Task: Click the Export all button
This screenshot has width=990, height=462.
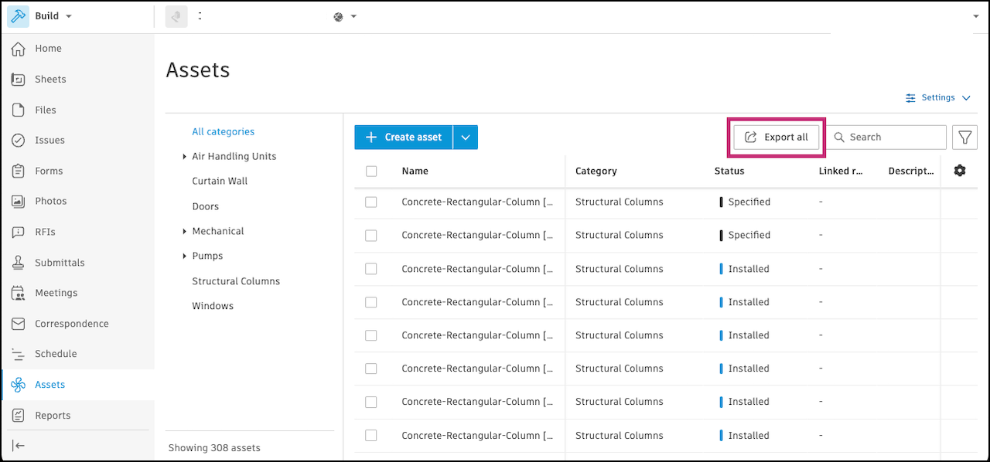Action: coord(776,137)
